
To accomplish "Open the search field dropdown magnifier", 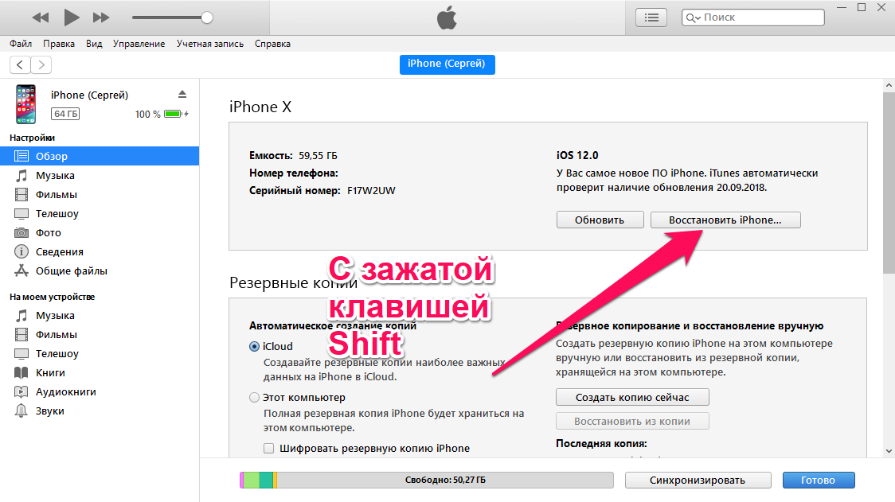I will (693, 18).
